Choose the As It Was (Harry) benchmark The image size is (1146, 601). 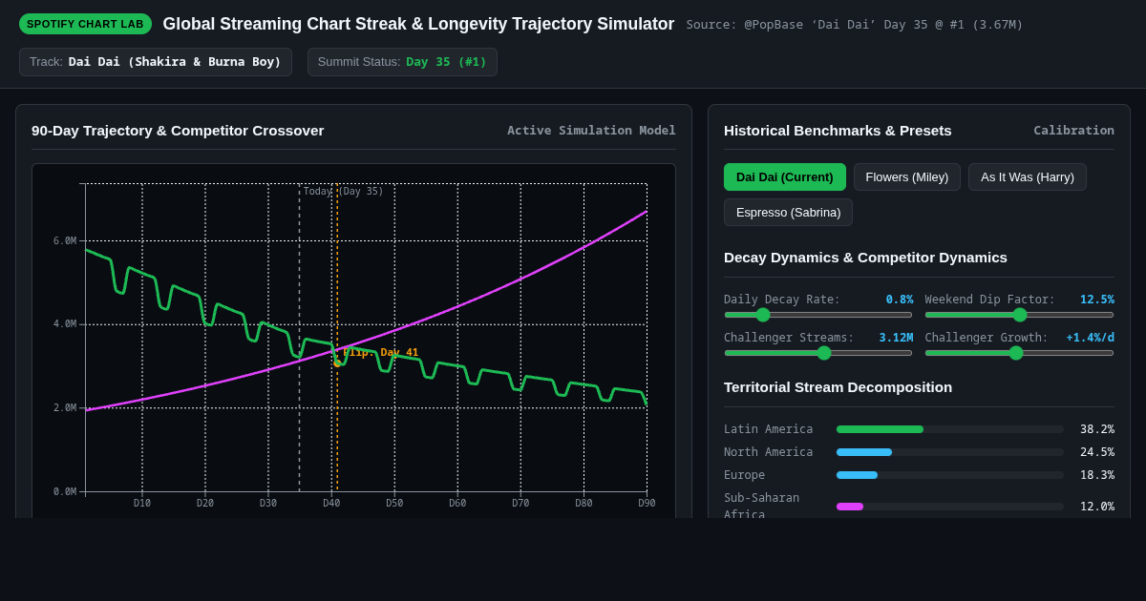coord(1028,176)
